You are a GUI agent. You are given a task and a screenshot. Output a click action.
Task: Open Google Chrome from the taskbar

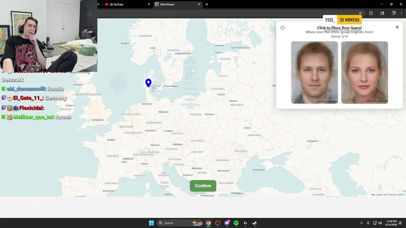tap(208, 223)
